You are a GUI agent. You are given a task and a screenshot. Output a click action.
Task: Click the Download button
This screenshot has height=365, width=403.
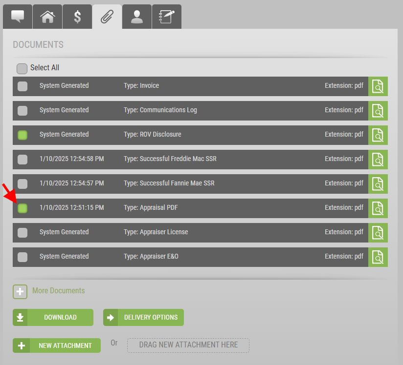(x=53, y=317)
